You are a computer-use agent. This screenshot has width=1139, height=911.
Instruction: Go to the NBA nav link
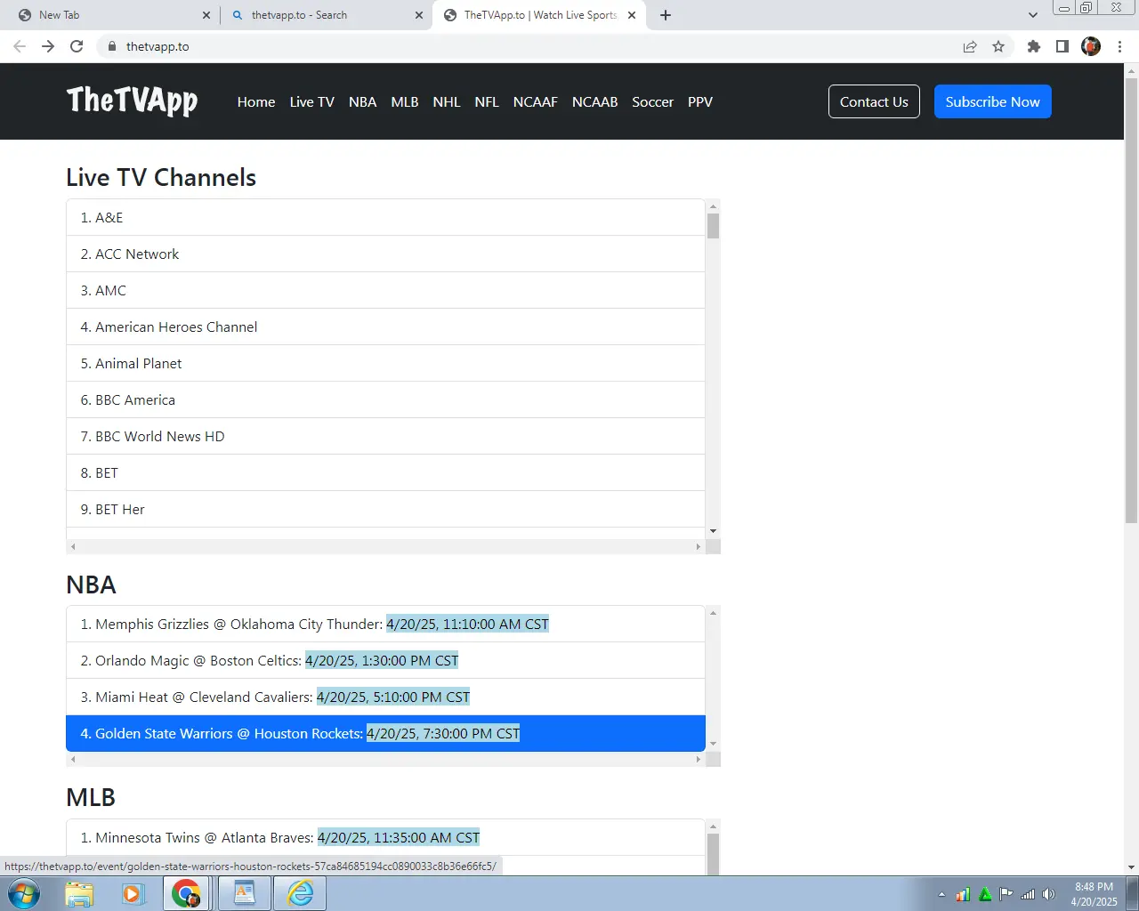(x=362, y=101)
